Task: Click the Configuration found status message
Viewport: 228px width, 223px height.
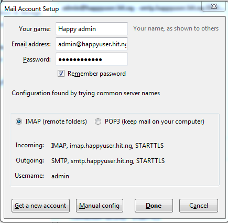Action: click(x=86, y=93)
